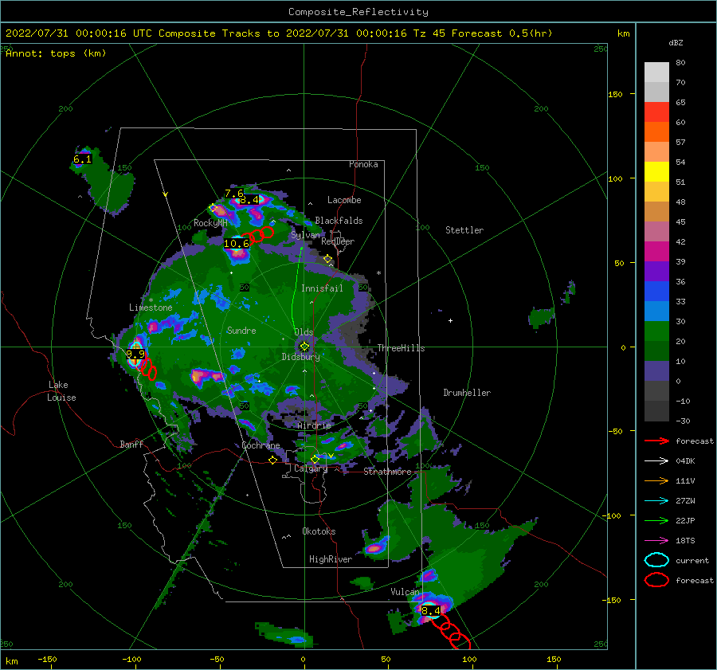Click the yellow diamond marker above Calgary
Viewport: 717px width, 670px height.
(x=315, y=459)
